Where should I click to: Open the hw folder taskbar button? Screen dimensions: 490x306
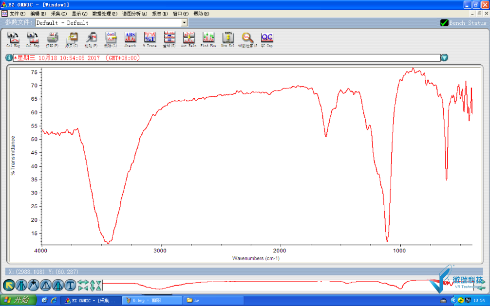[x=213, y=300]
